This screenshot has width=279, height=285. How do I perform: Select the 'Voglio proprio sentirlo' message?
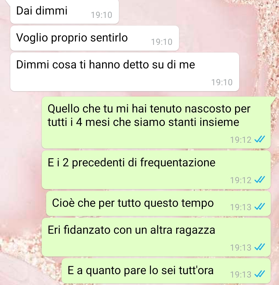[95, 38]
